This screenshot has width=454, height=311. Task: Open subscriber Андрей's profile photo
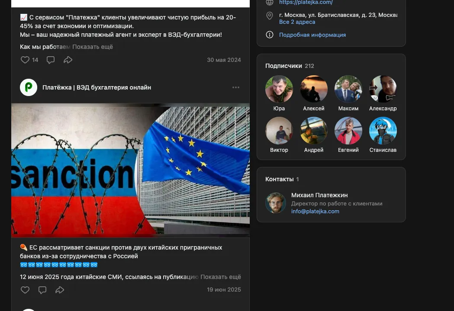314,131
